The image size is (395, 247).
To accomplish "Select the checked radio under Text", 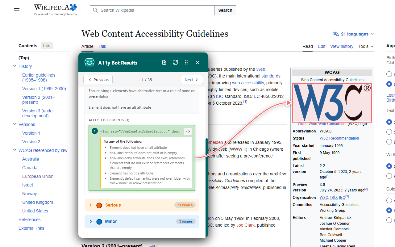I will tap(389, 122).
